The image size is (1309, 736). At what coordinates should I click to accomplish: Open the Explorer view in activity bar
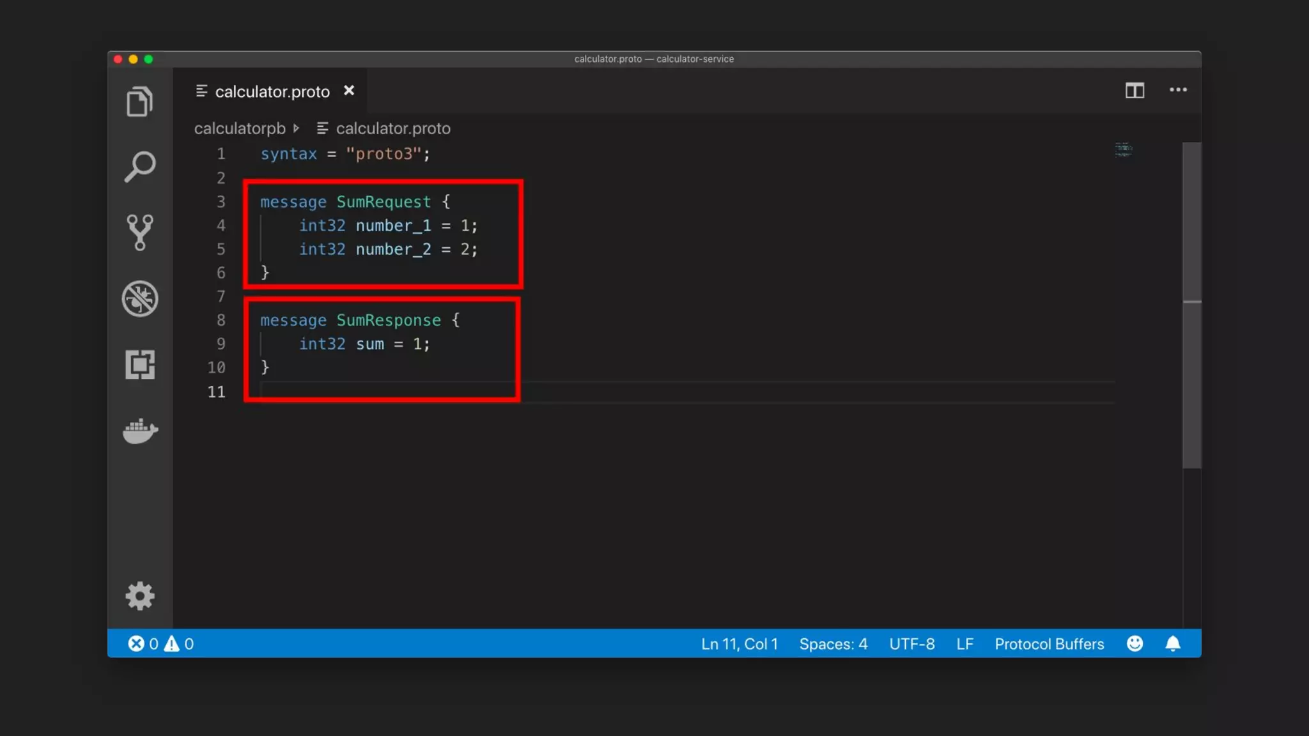(139, 102)
